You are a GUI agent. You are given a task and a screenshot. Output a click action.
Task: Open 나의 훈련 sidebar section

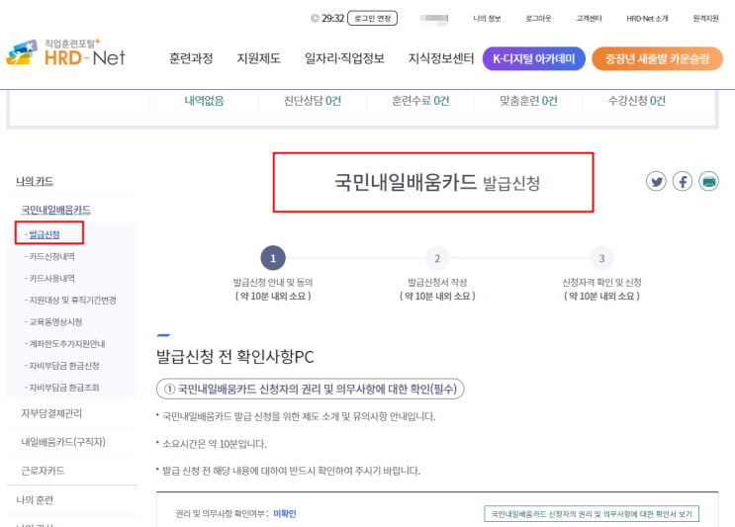35,500
